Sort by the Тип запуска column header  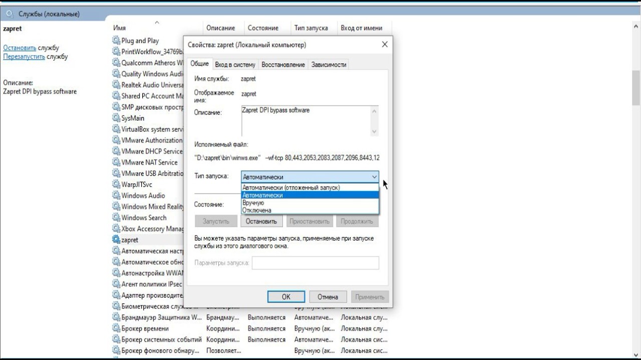tap(313, 28)
